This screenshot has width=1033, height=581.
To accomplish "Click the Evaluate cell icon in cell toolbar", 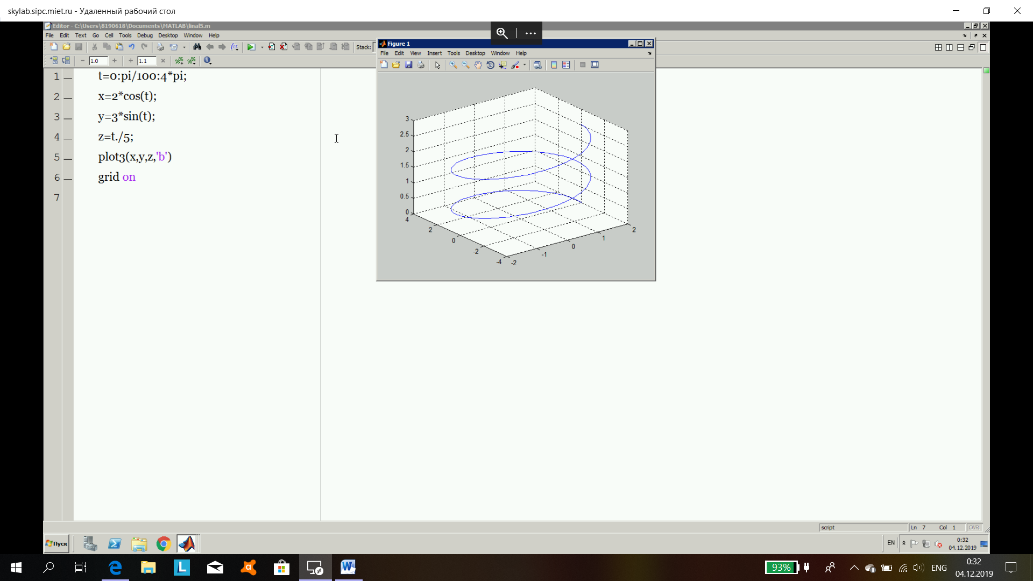I will (54, 61).
